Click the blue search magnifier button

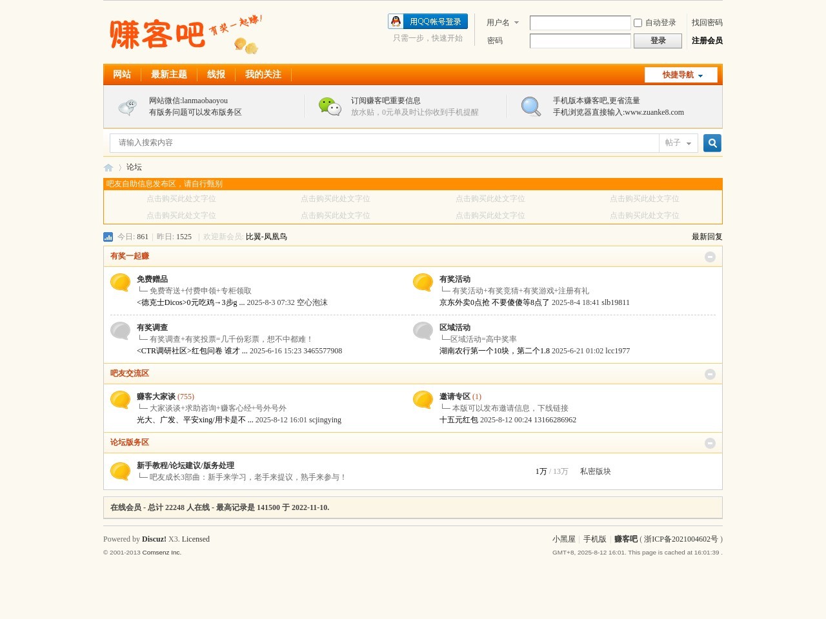pos(712,142)
